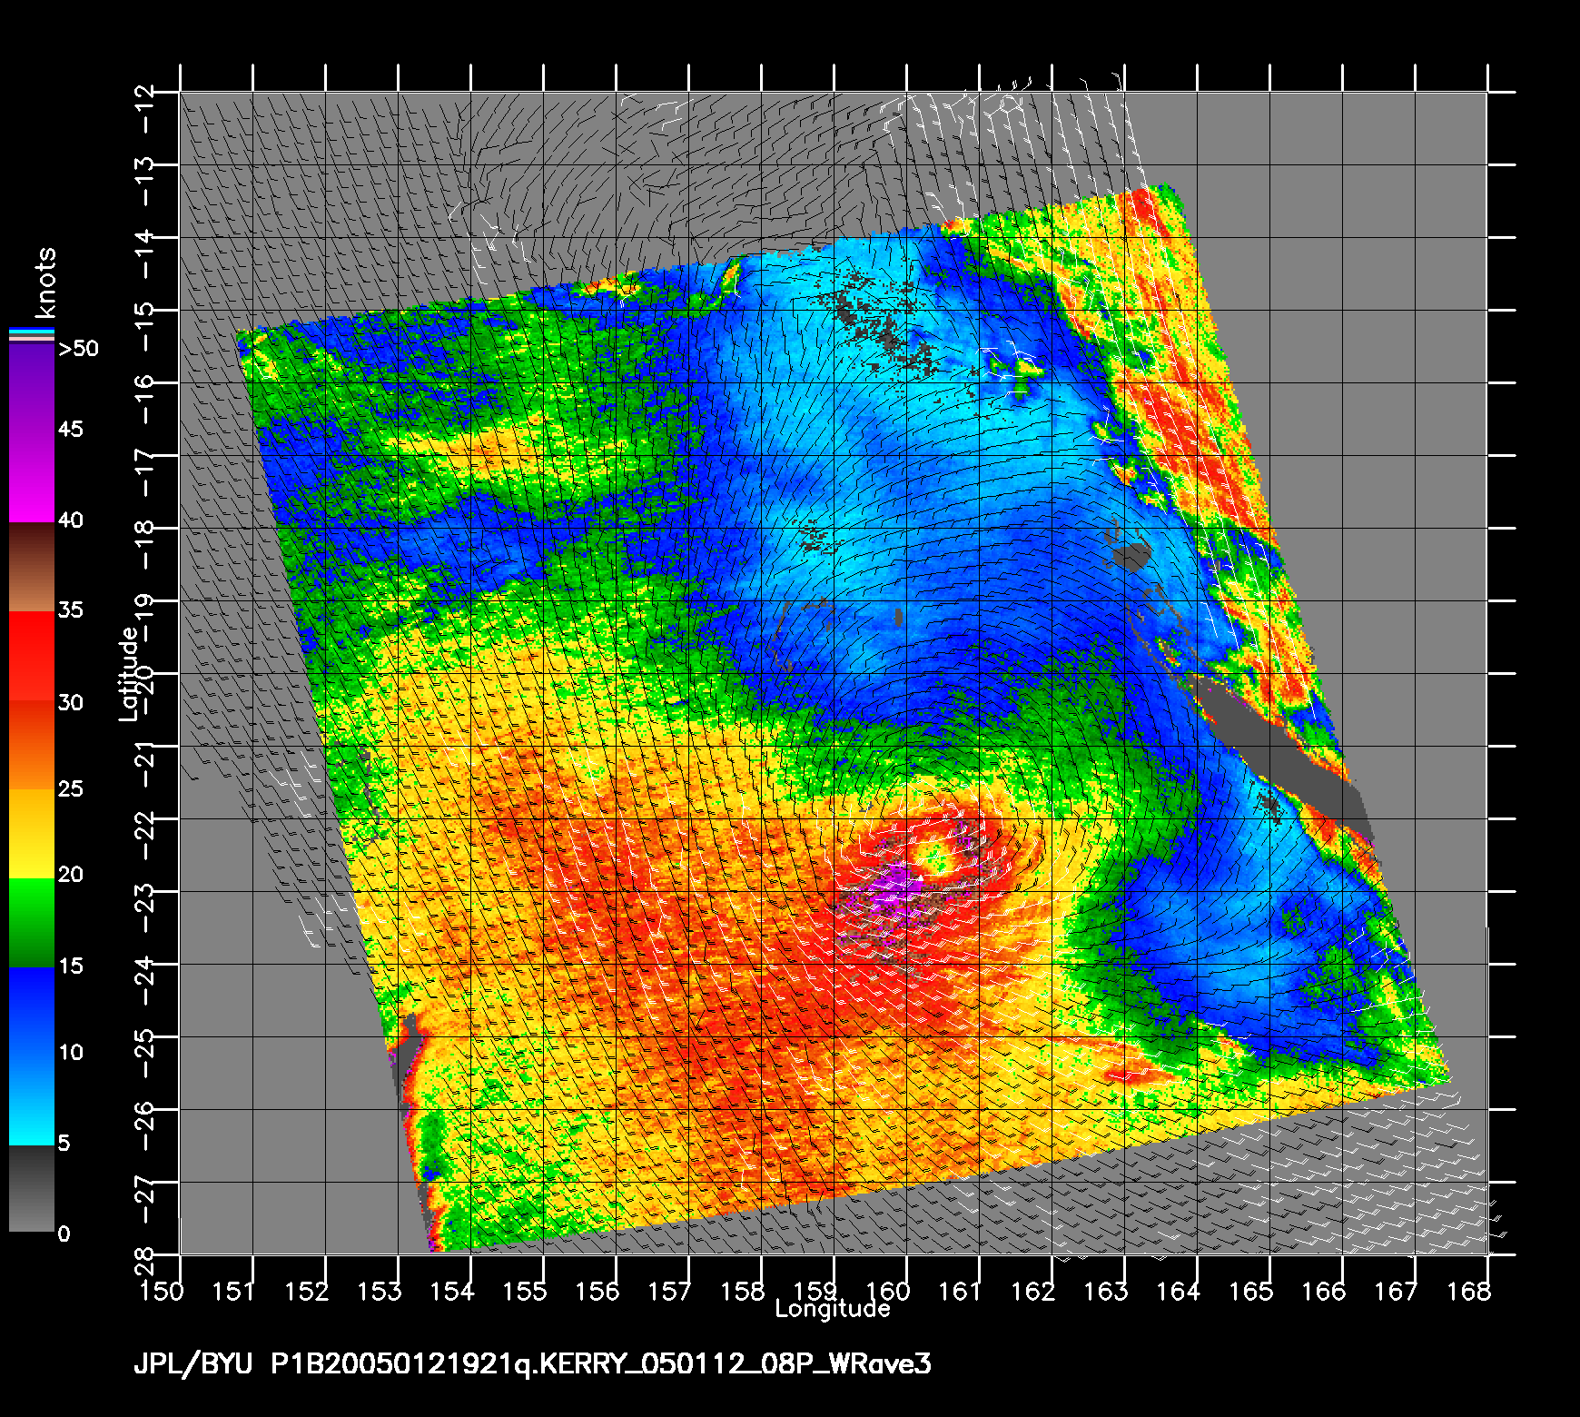The width and height of the screenshot is (1580, 1417).
Task: Click the '155' longitude tick label
Action: click(525, 1291)
